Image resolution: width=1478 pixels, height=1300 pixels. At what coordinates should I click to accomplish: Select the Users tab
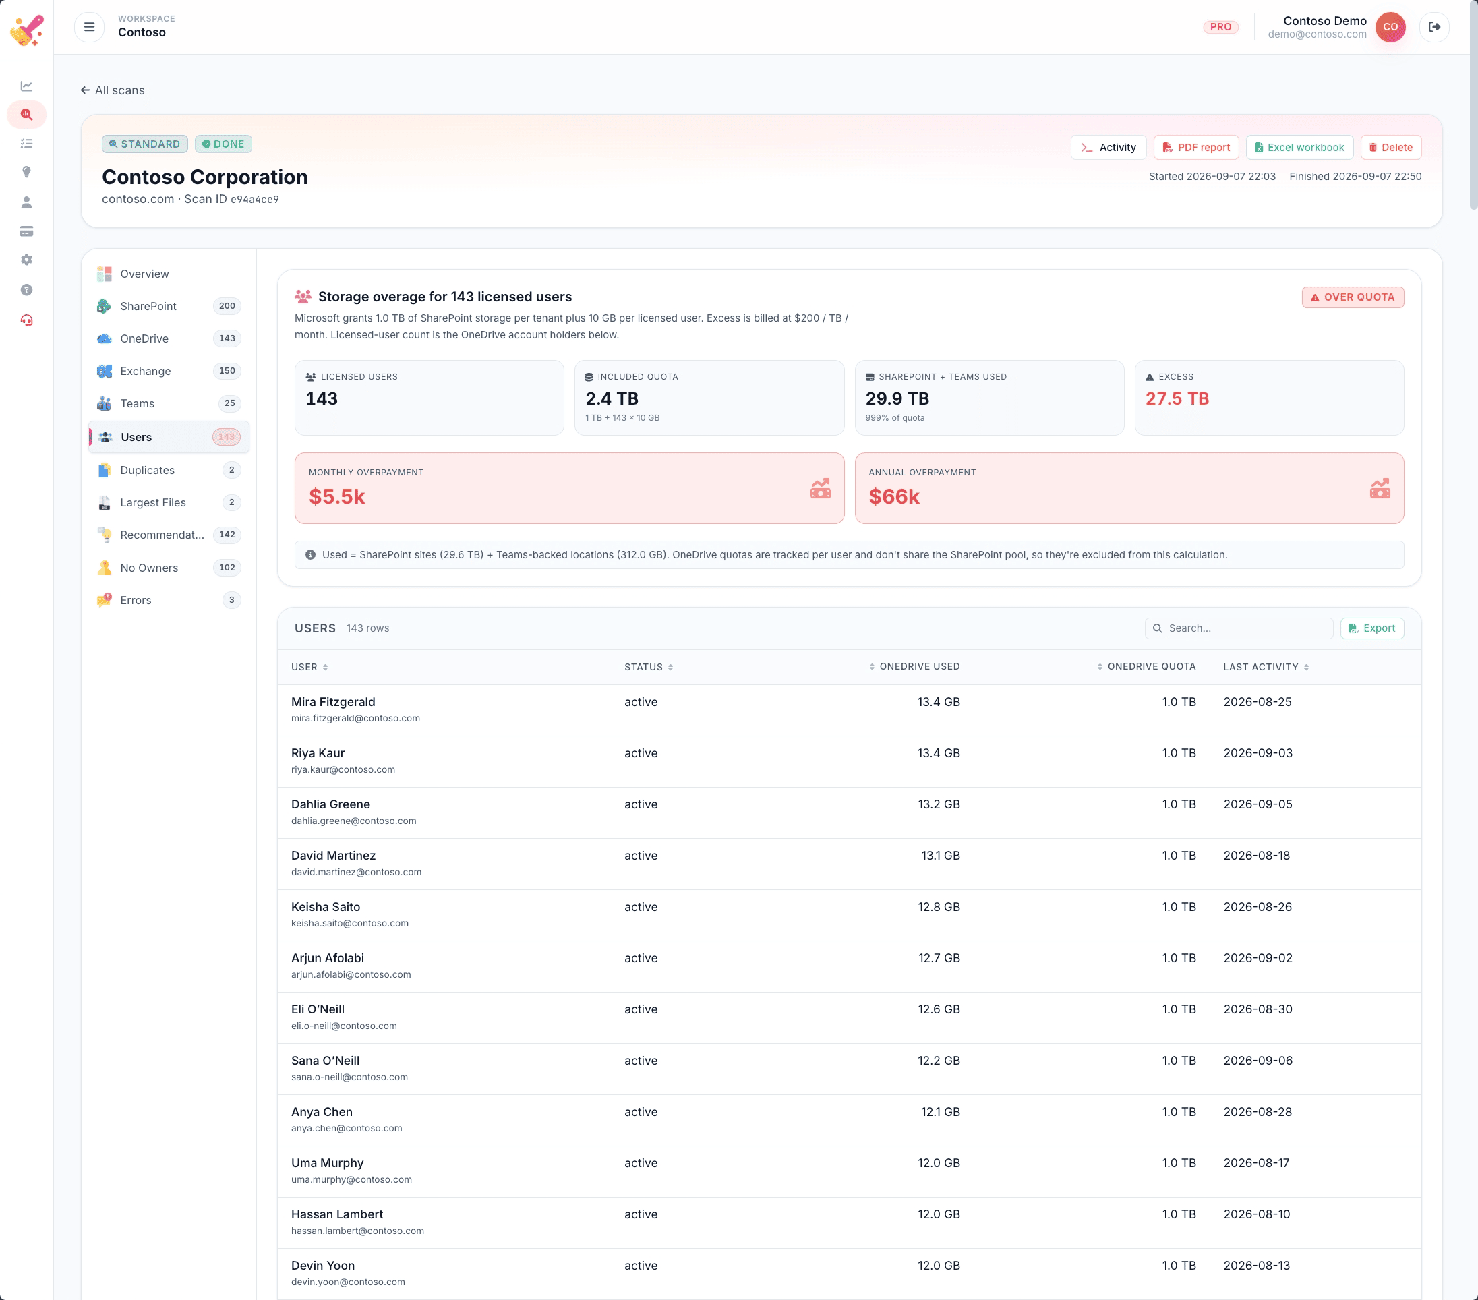tap(169, 437)
